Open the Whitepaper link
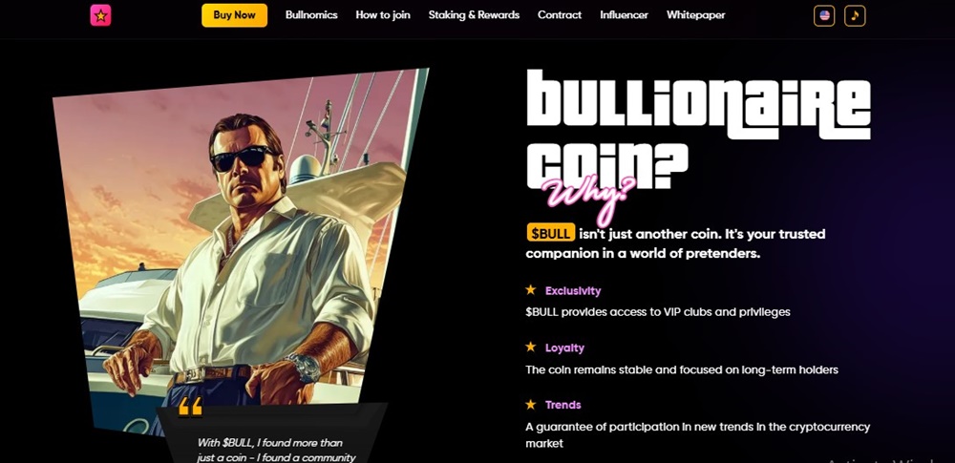This screenshot has height=463, width=955. tap(695, 15)
